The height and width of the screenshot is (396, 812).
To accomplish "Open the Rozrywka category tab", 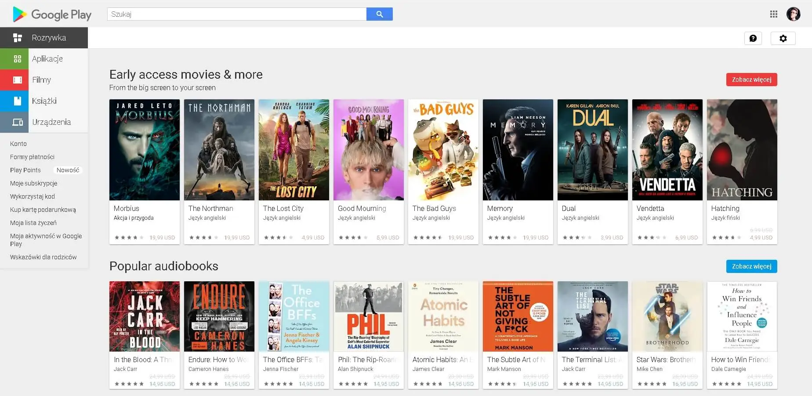I will [x=48, y=38].
